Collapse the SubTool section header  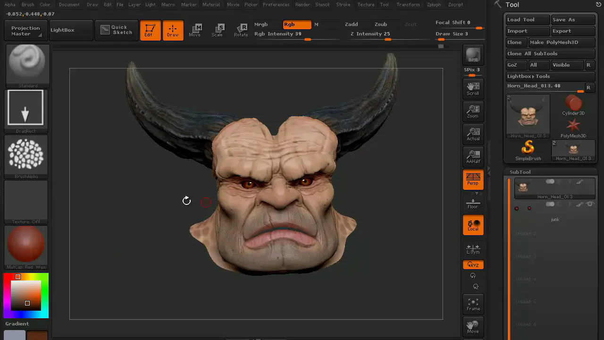pos(520,172)
